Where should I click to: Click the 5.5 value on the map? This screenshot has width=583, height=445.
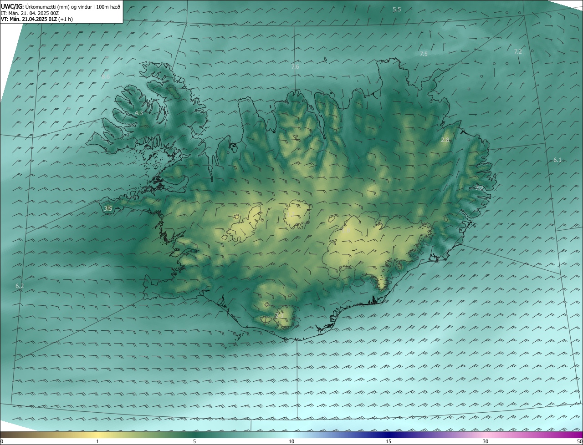[397, 10]
